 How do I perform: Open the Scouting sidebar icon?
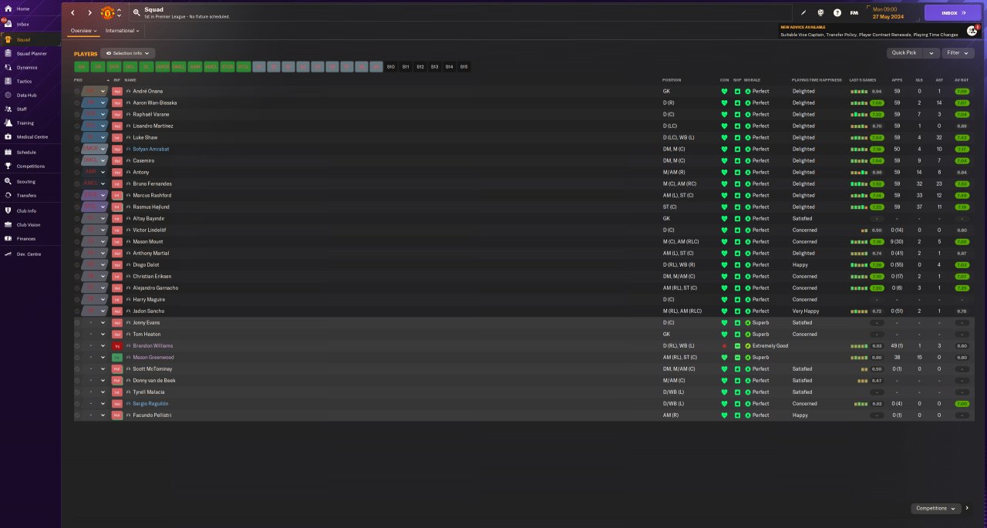[8, 181]
